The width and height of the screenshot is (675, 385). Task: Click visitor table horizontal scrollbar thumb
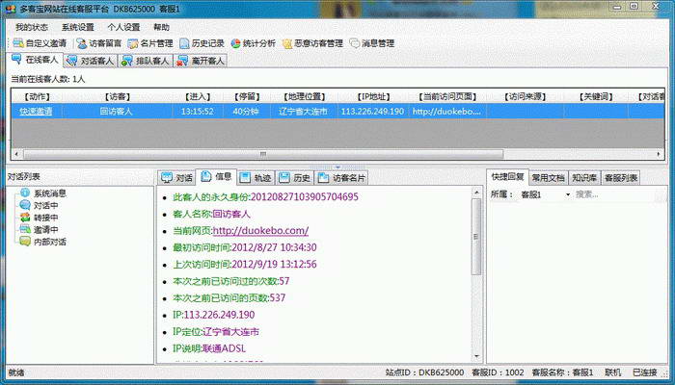(x=263, y=154)
